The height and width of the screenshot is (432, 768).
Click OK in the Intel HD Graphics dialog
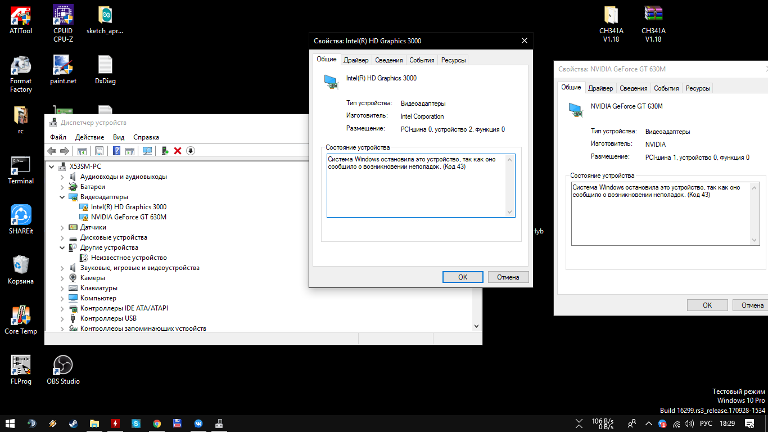(463, 277)
